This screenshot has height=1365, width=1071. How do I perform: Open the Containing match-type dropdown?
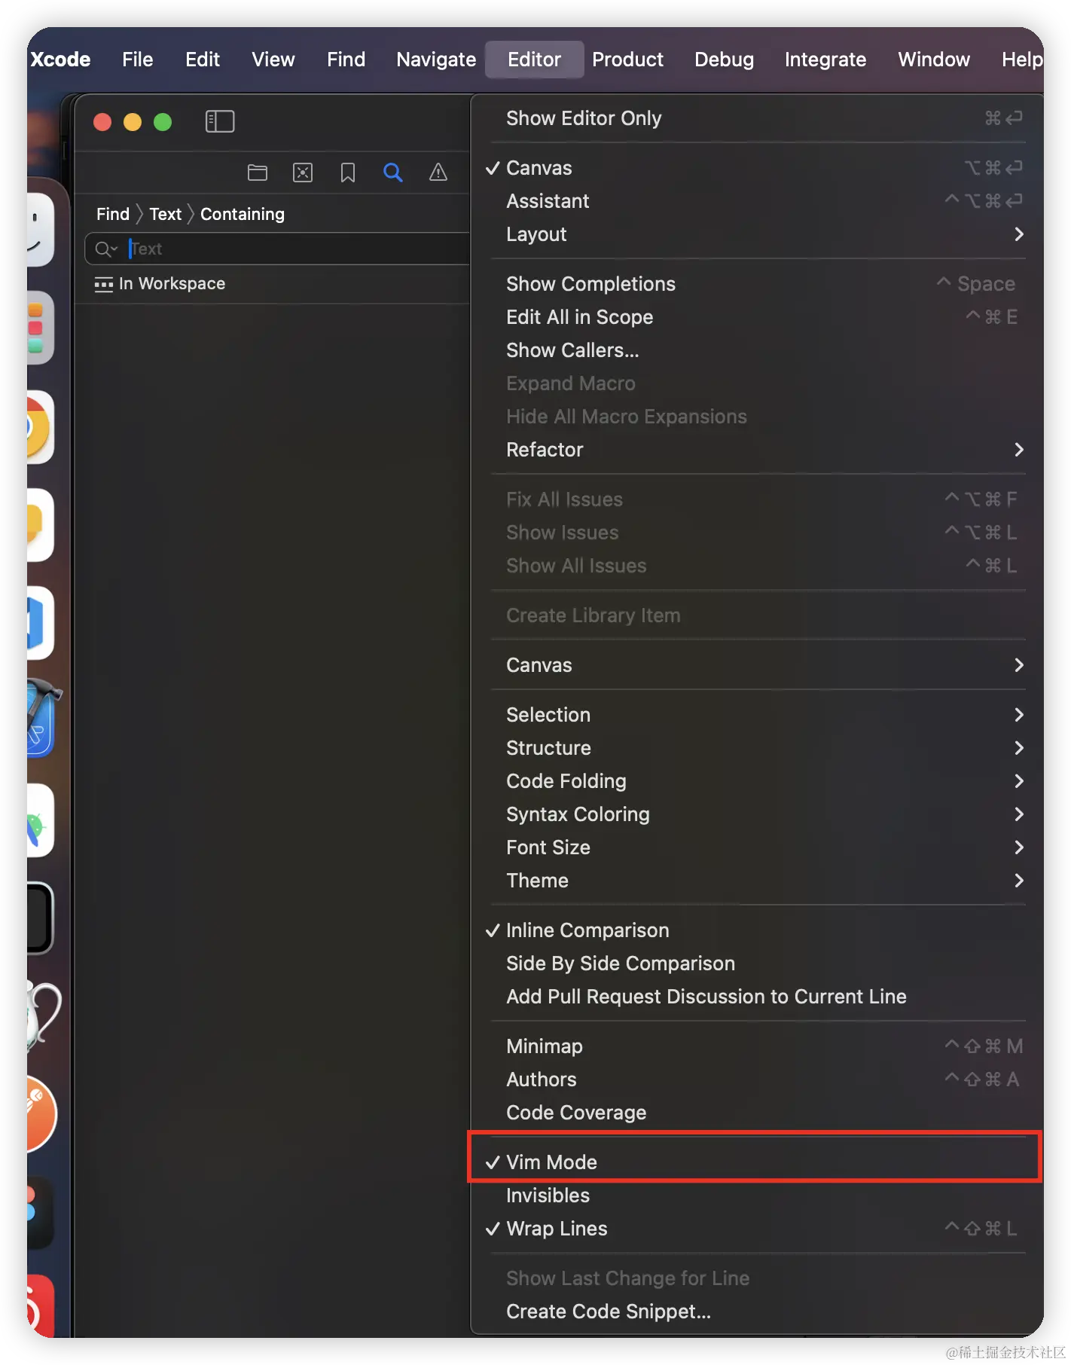click(242, 215)
